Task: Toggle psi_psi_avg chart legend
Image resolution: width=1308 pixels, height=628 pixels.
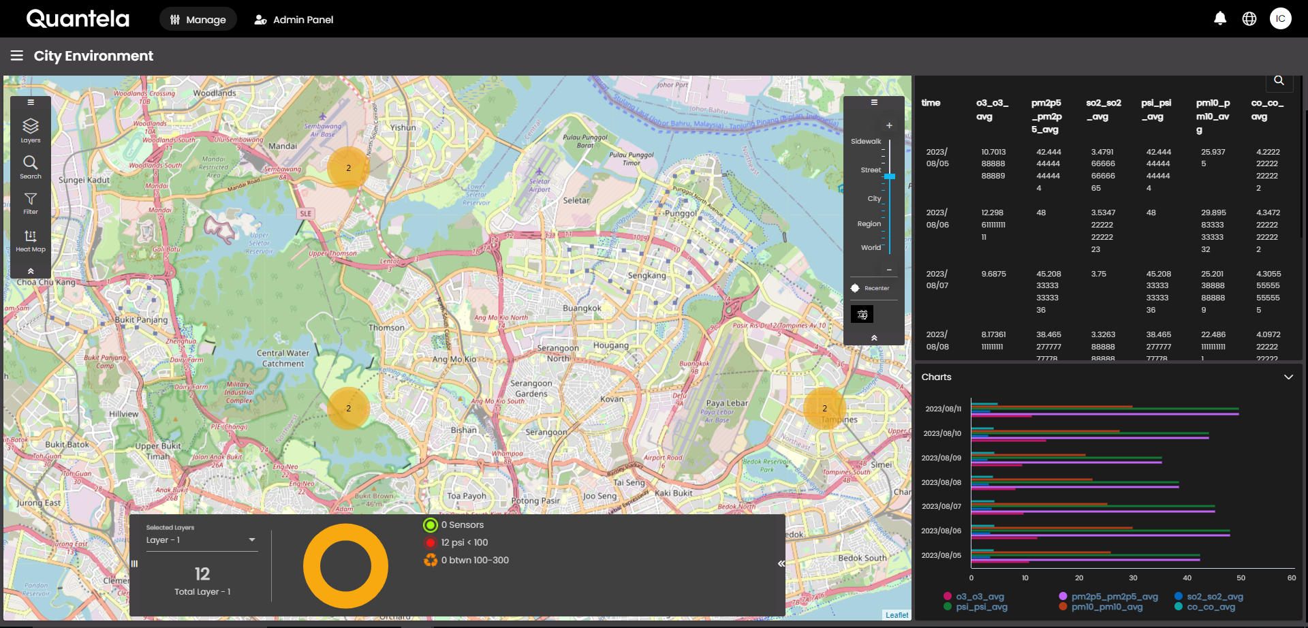Action: point(976,607)
